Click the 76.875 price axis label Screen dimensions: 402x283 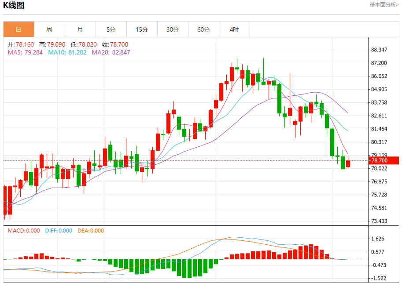[x=379, y=181]
